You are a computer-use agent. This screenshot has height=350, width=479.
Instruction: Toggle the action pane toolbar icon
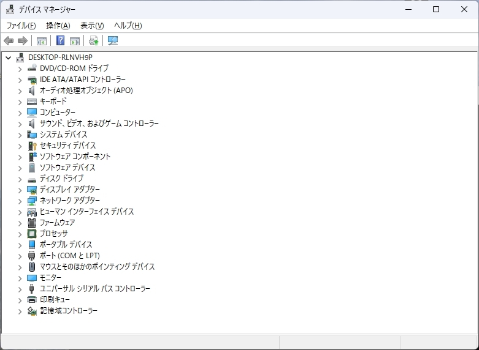(x=75, y=40)
